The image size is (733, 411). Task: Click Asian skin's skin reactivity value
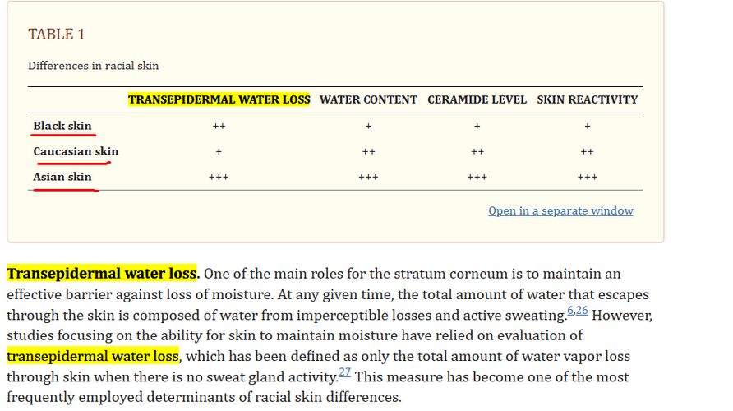[x=588, y=178]
